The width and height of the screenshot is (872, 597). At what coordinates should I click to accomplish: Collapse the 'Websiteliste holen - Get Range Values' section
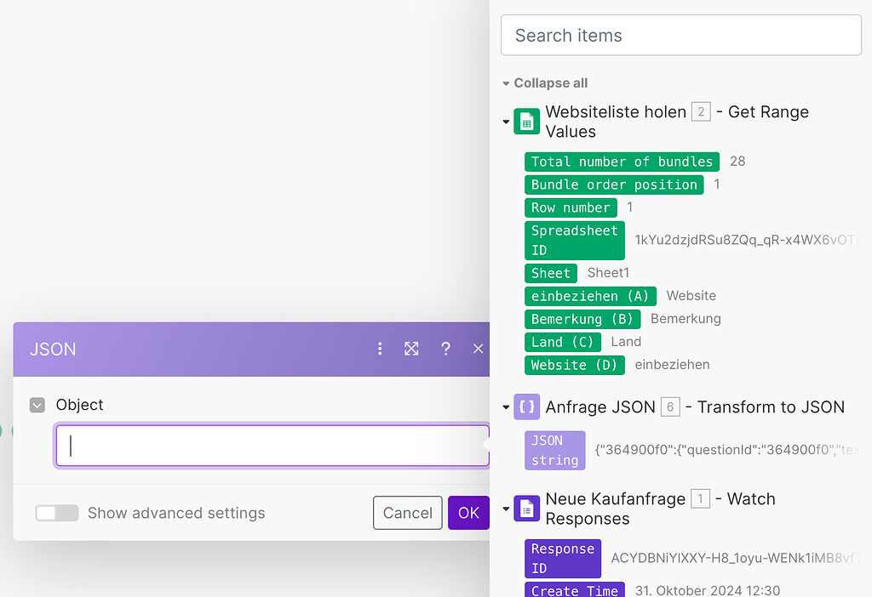(x=506, y=121)
